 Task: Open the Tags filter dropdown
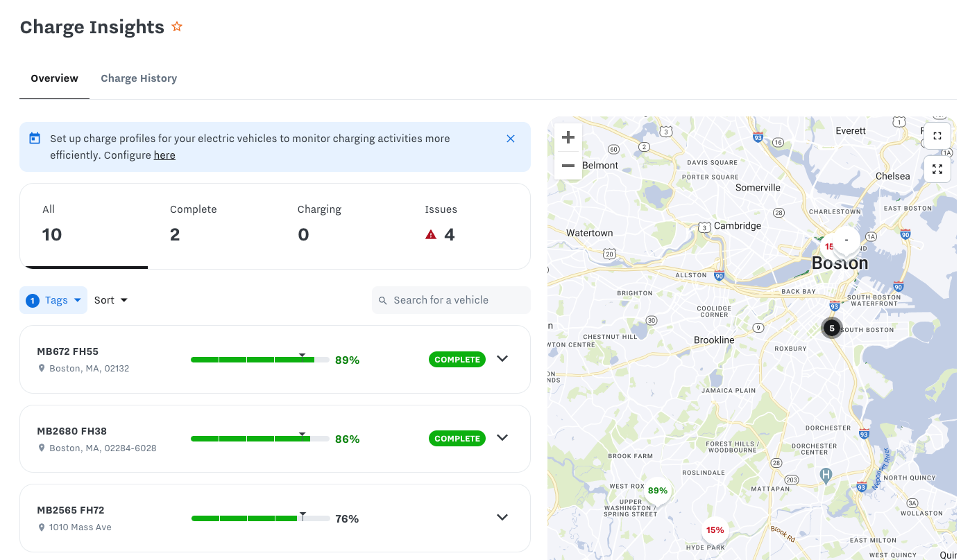pos(53,300)
